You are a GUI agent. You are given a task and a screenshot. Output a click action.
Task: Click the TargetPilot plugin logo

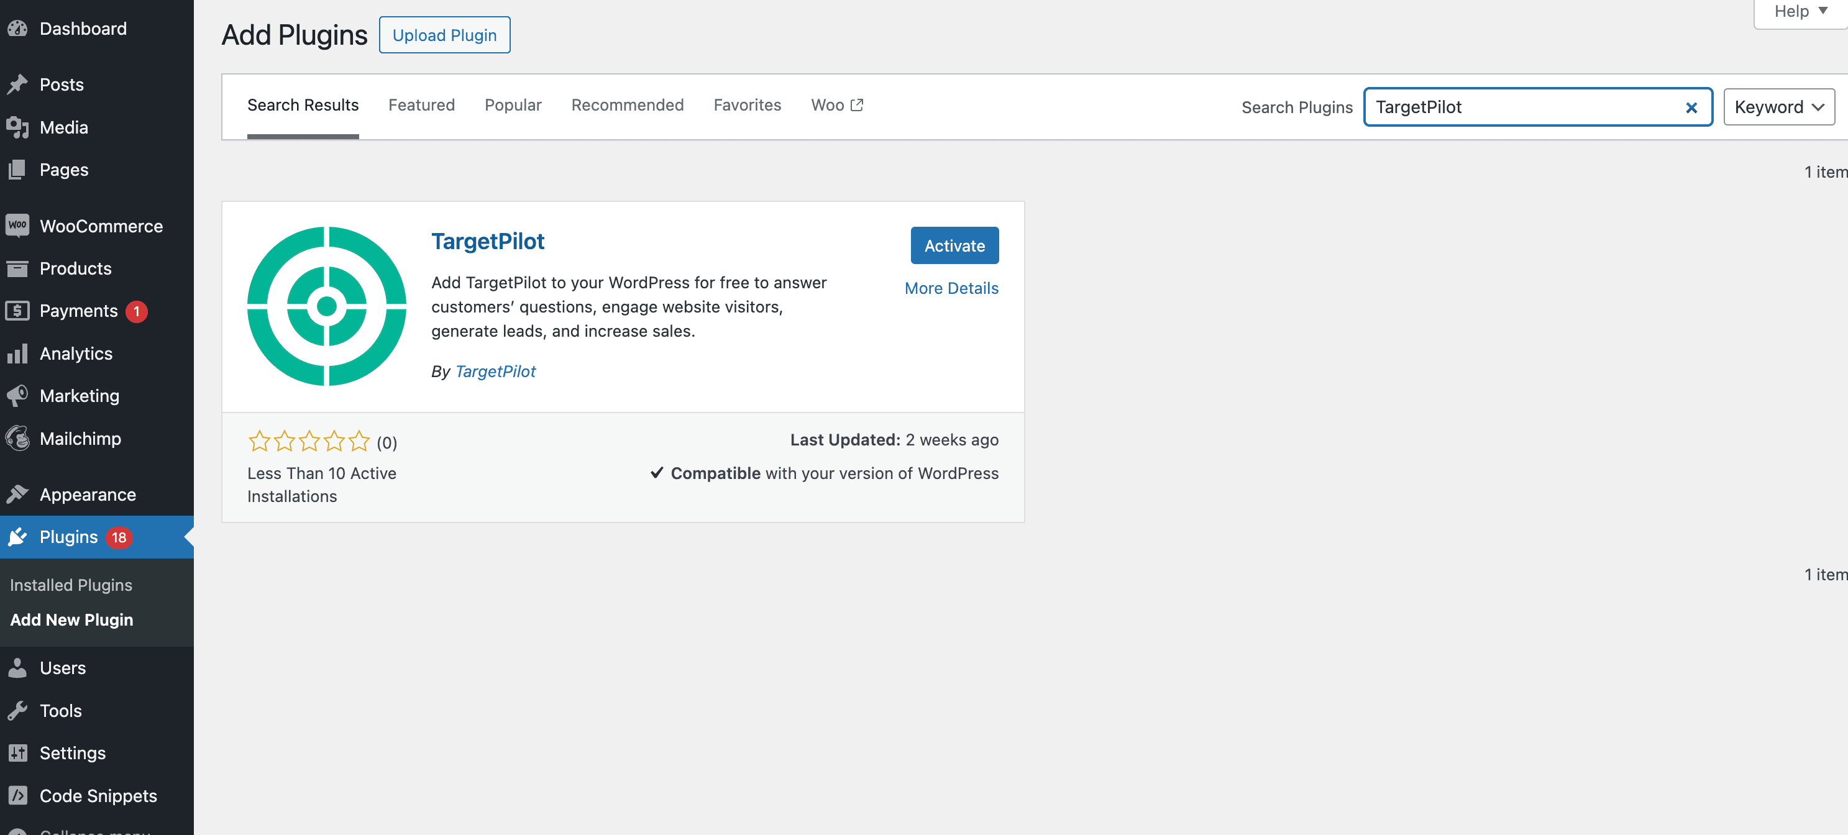pos(326,306)
